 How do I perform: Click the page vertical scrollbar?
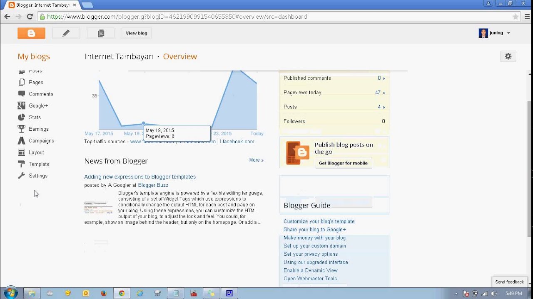pos(530,168)
